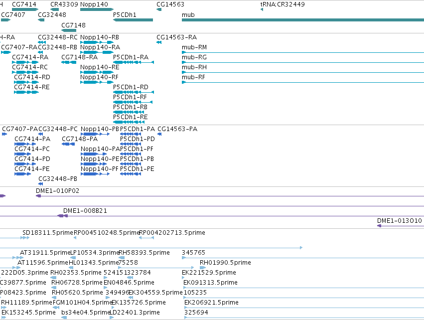Click the CG7414-PC protein label

32,149
